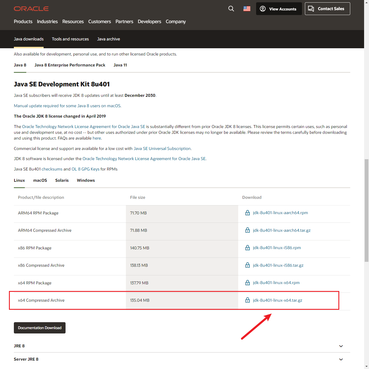Switch to Tools and resources tab
This screenshot has width=369, height=369.
tap(70, 39)
